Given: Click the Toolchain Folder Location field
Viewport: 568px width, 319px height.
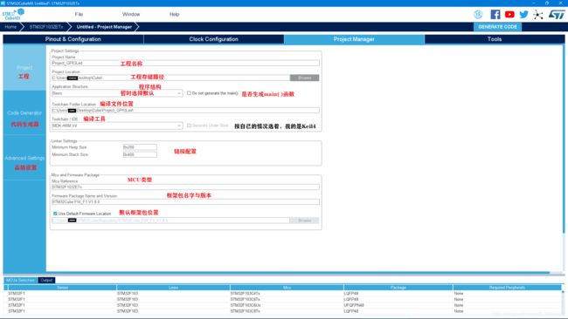Looking at the screenshot, I should (185, 110).
